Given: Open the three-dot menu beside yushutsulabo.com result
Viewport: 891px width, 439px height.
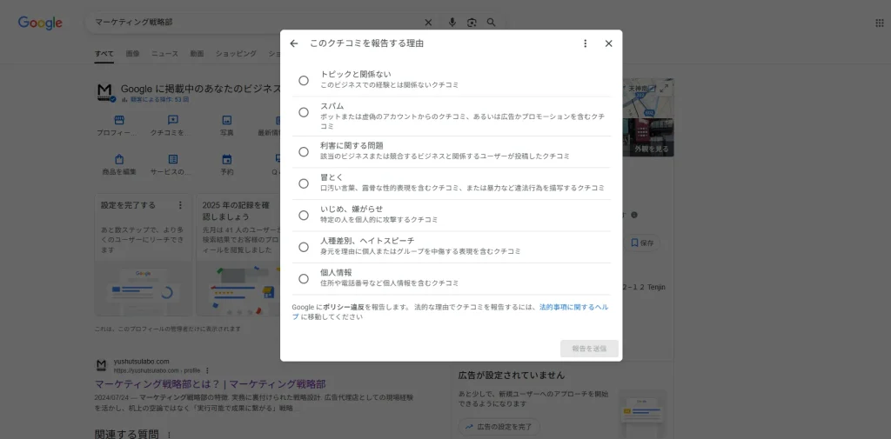Looking at the screenshot, I should point(207,370).
